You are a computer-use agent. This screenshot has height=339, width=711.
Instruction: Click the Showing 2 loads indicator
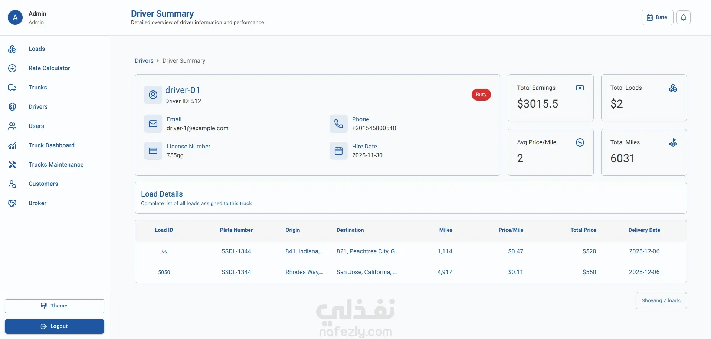[661, 301]
